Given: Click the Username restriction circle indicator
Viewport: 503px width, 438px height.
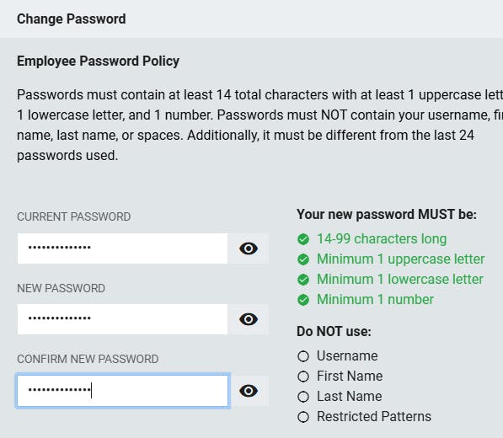Looking at the screenshot, I should 303,356.
